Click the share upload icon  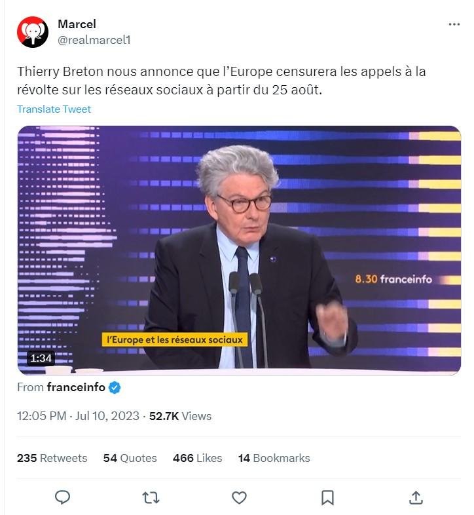click(x=416, y=497)
